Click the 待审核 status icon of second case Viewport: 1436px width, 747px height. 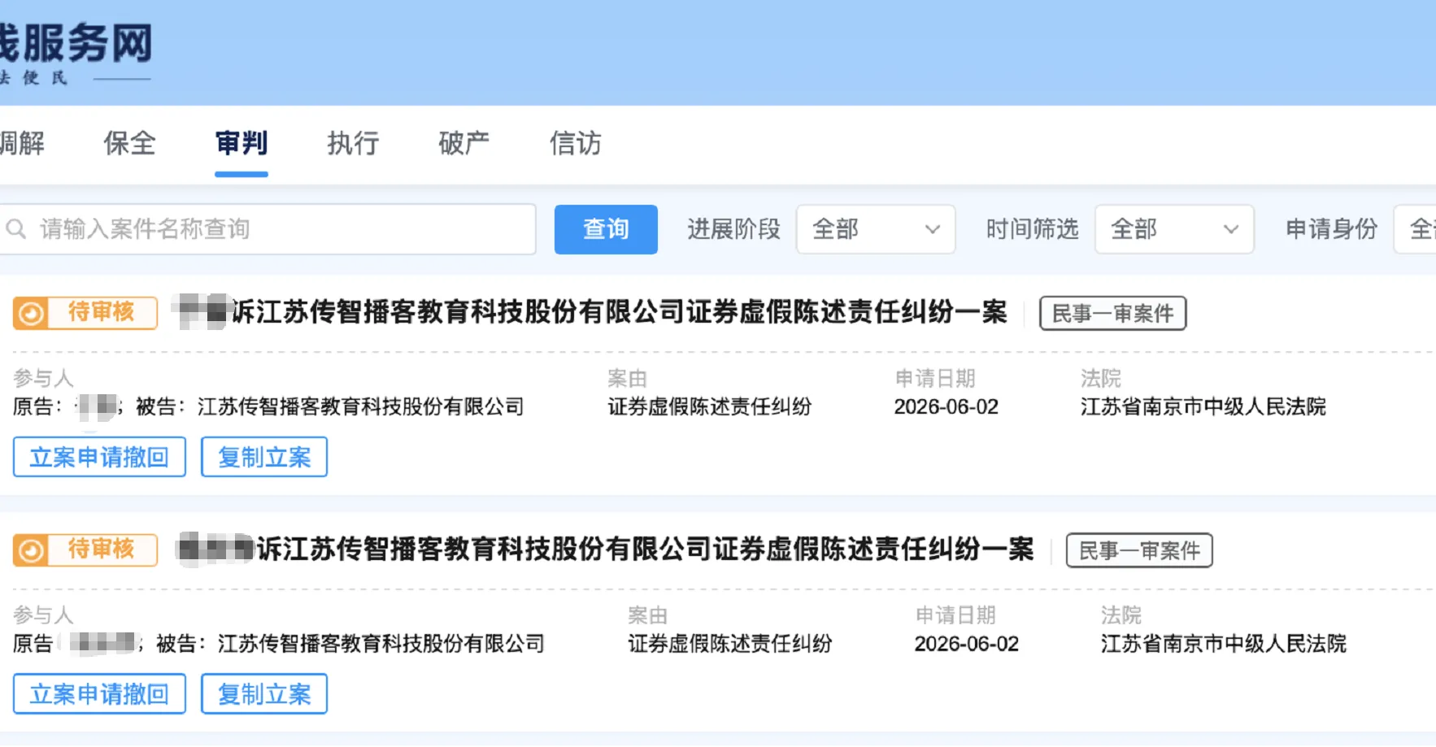click(x=31, y=550)
